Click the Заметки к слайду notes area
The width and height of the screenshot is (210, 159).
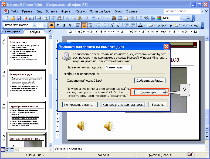point(129,148)
